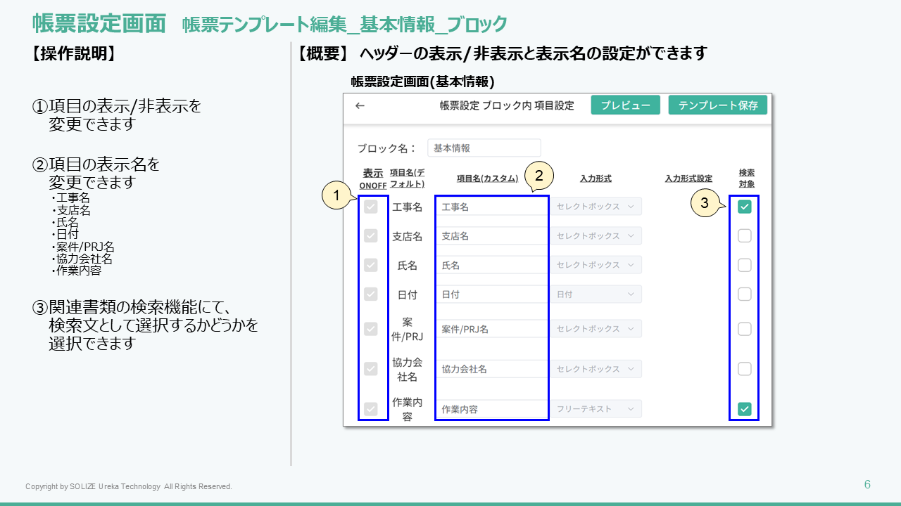Image resolution: width=901 pixels, height=506 pixels.
Task: Click the 案件/PRJ名 custom name field
Action: point(491,329)
